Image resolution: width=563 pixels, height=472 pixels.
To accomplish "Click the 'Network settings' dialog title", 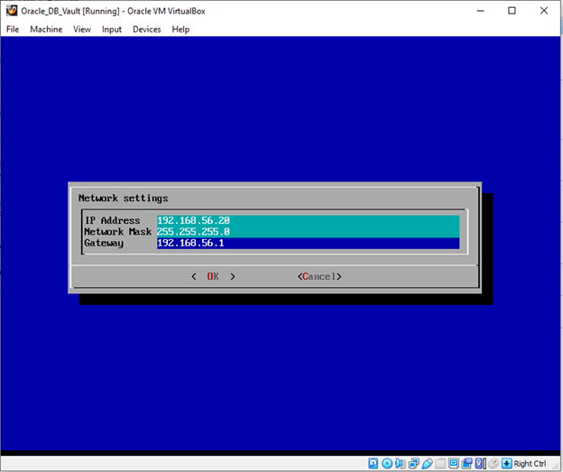I will [x=123, y=199].
